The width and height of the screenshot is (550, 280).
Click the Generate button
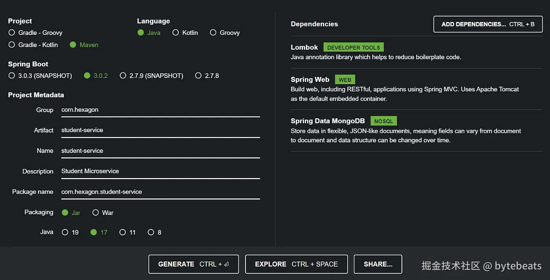[193, 264]
